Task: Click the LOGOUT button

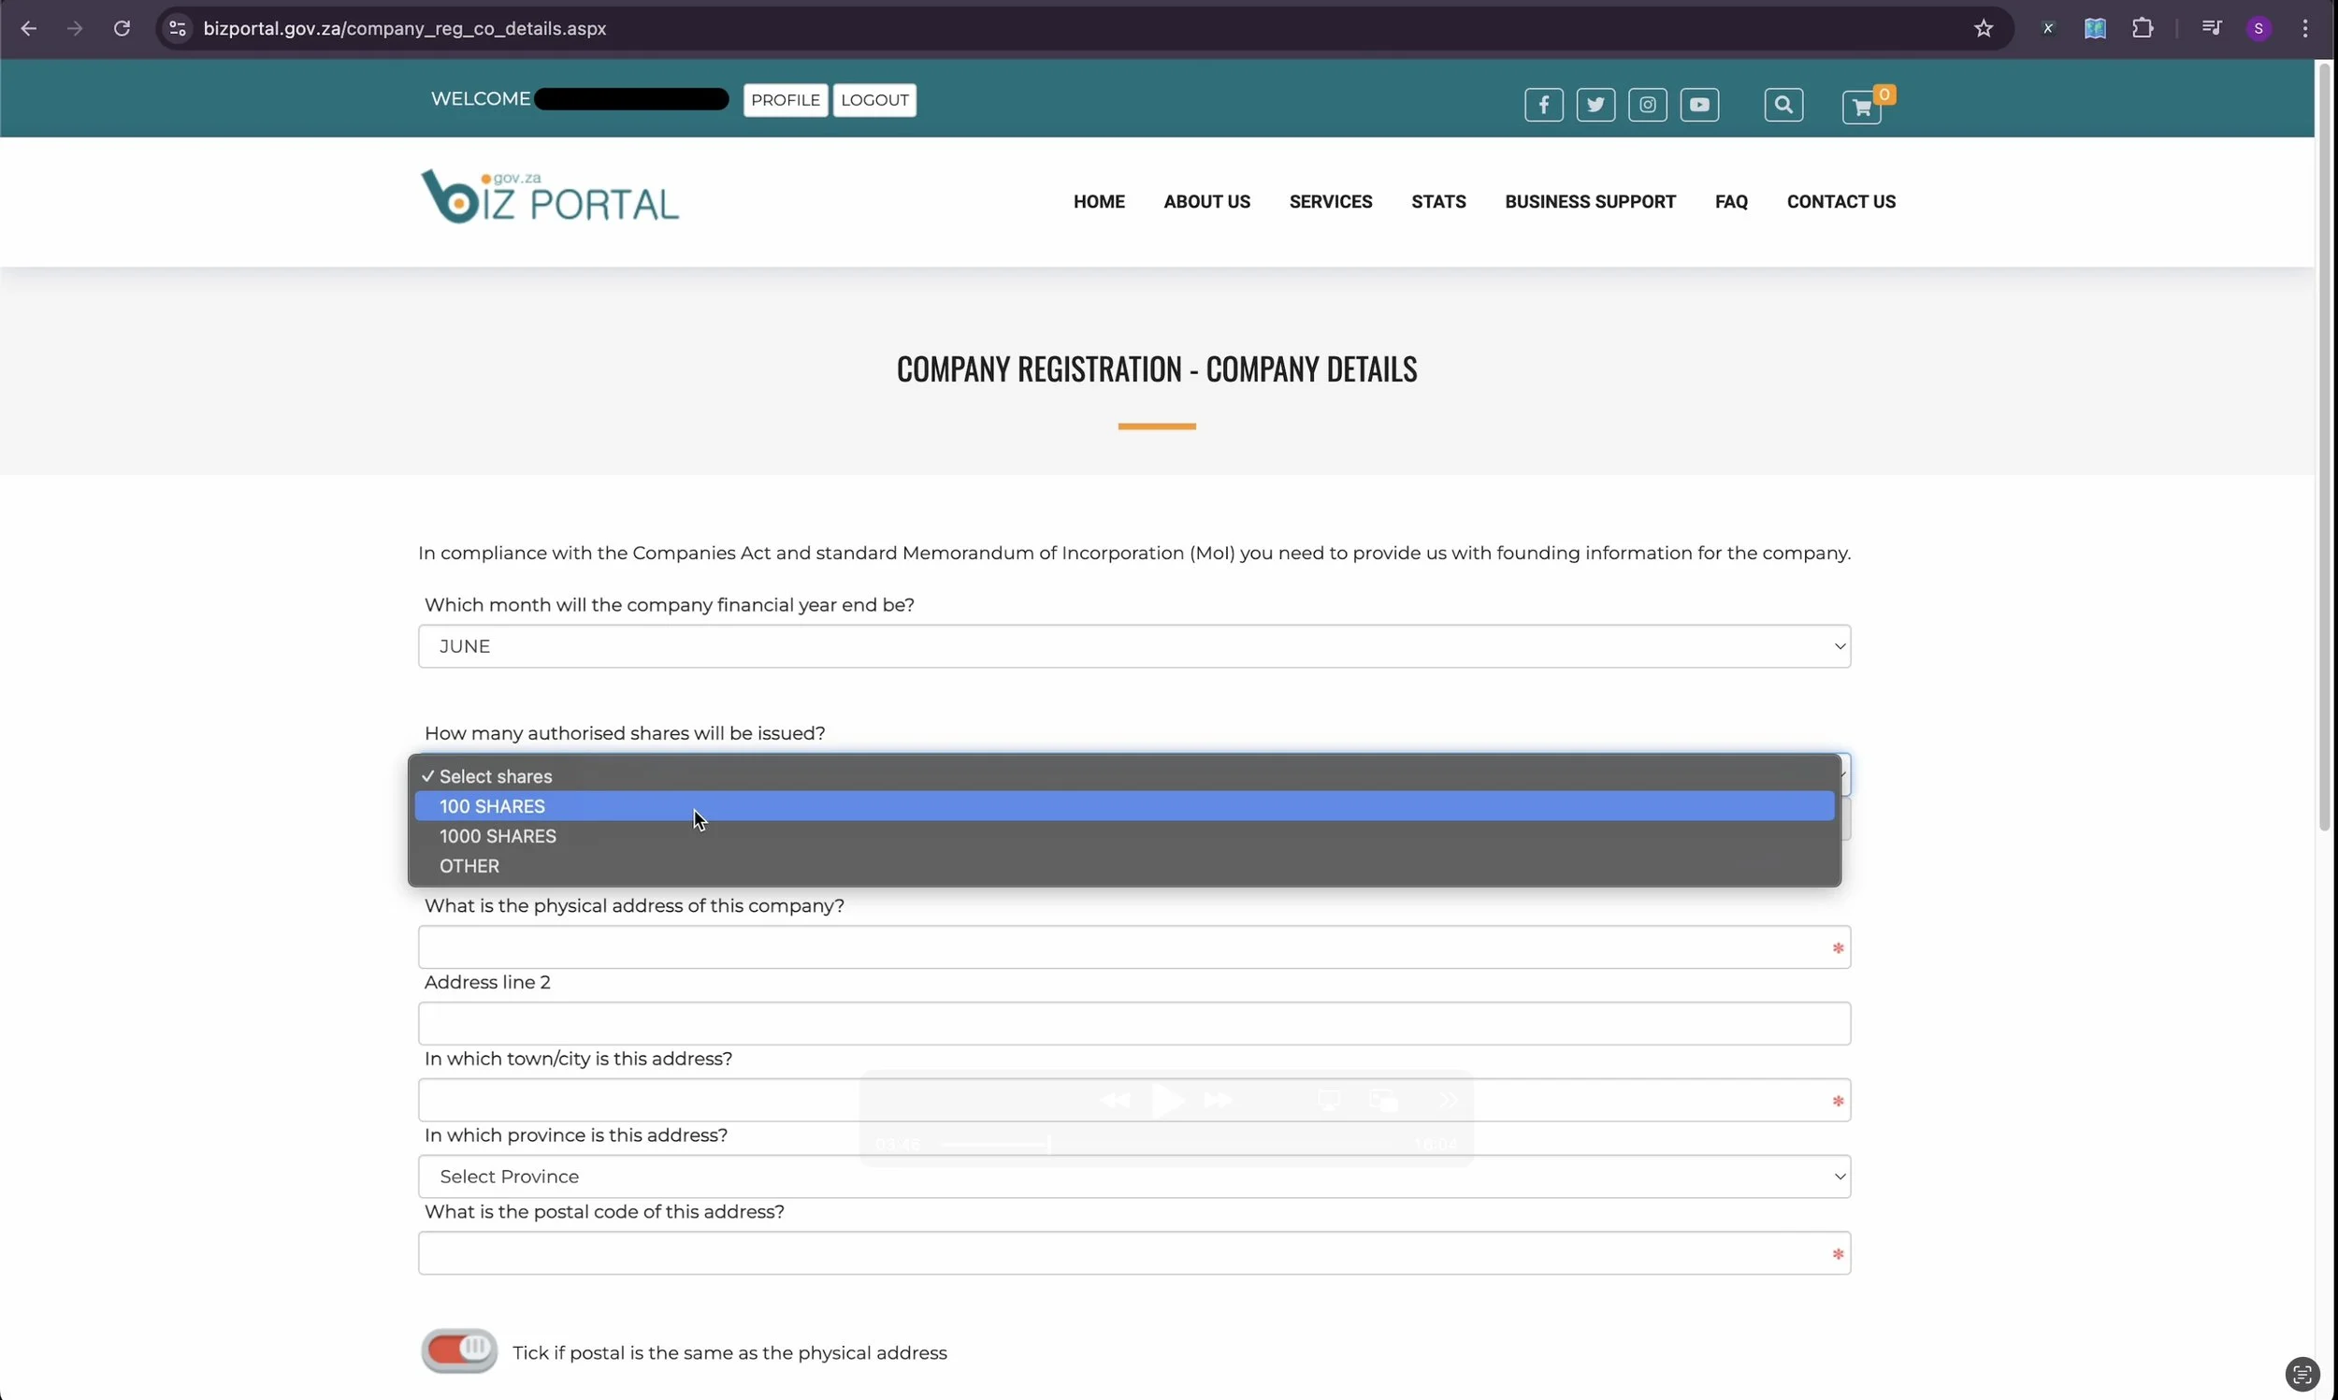Action: pos(874,100)
